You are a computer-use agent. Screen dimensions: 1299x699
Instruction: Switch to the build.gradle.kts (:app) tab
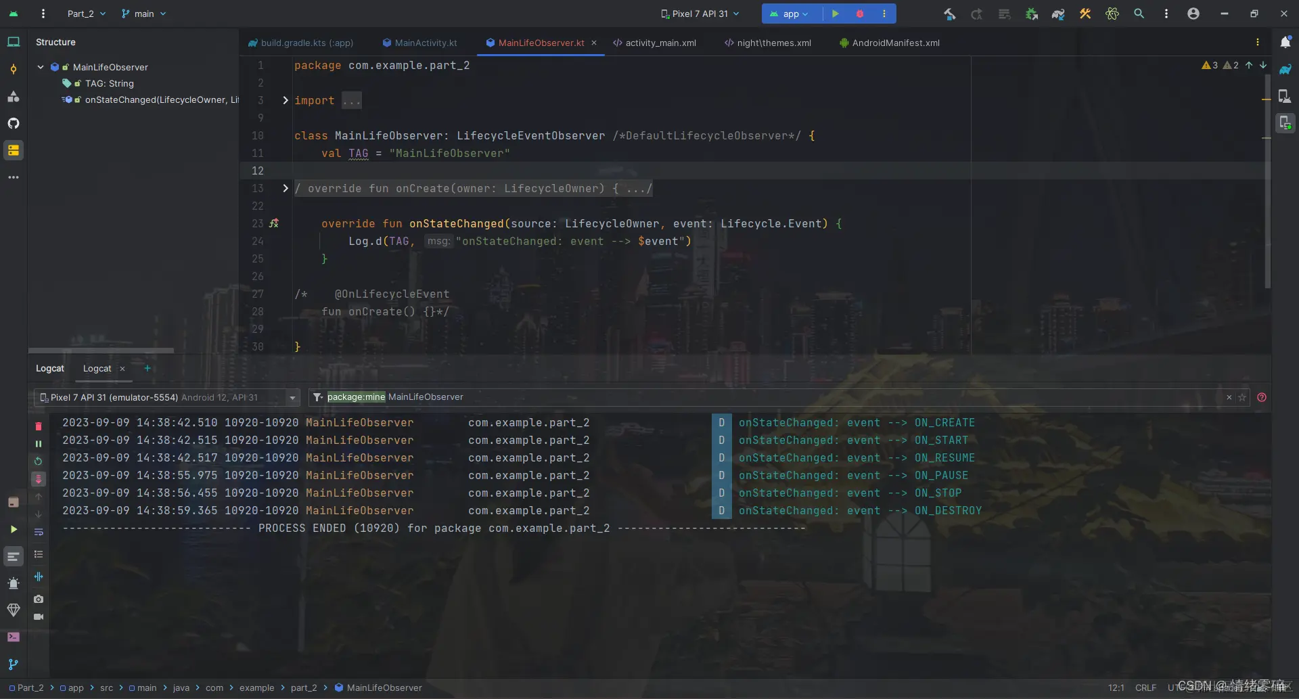[300, 43]
